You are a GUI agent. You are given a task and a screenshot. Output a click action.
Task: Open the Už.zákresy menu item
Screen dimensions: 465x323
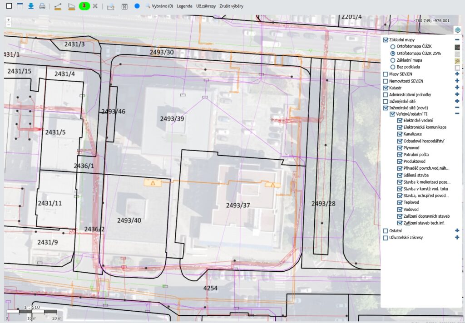[x=206, y=6]
